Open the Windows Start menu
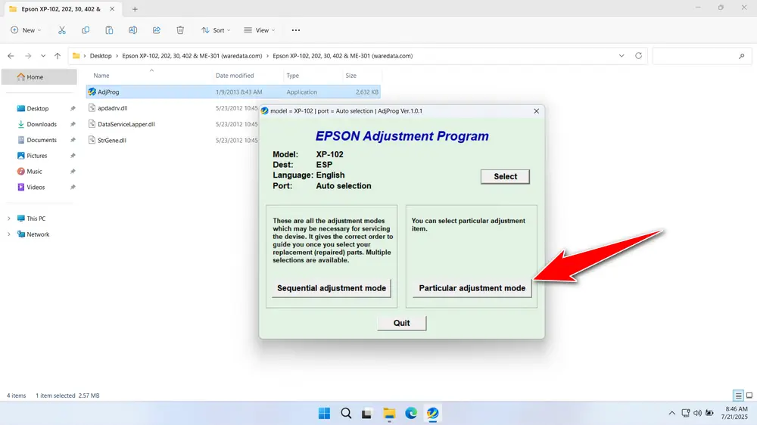This screenshot has width=757, height=425. [x=325, y=414]
